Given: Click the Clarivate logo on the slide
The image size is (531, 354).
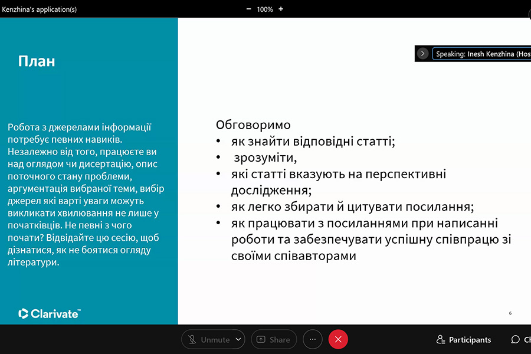Looking at the screenshot, I should click(50, 313).
